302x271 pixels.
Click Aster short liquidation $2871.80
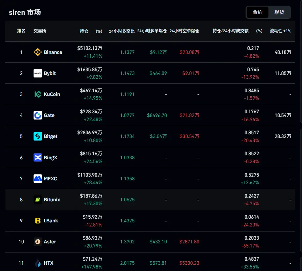point(189,242)
